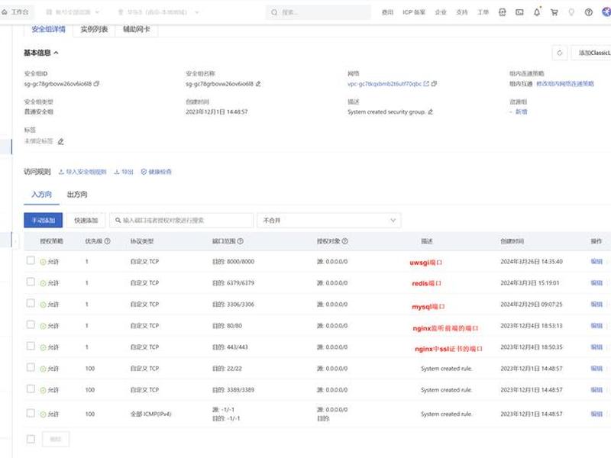Screen dimensions: 611x458
Task: Edit the tags pencil icon
Action: 61,142
